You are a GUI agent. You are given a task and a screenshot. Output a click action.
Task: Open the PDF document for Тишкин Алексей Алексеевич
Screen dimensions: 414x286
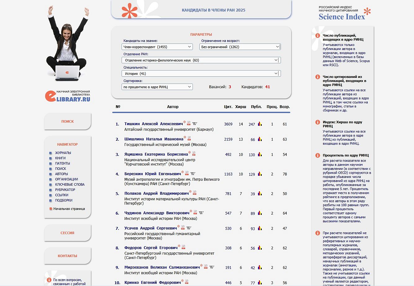[189, 123]
